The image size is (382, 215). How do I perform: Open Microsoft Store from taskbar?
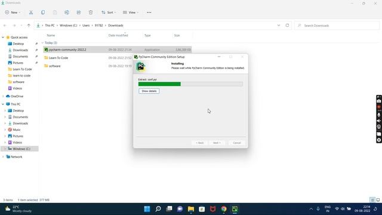pos(202,209)
